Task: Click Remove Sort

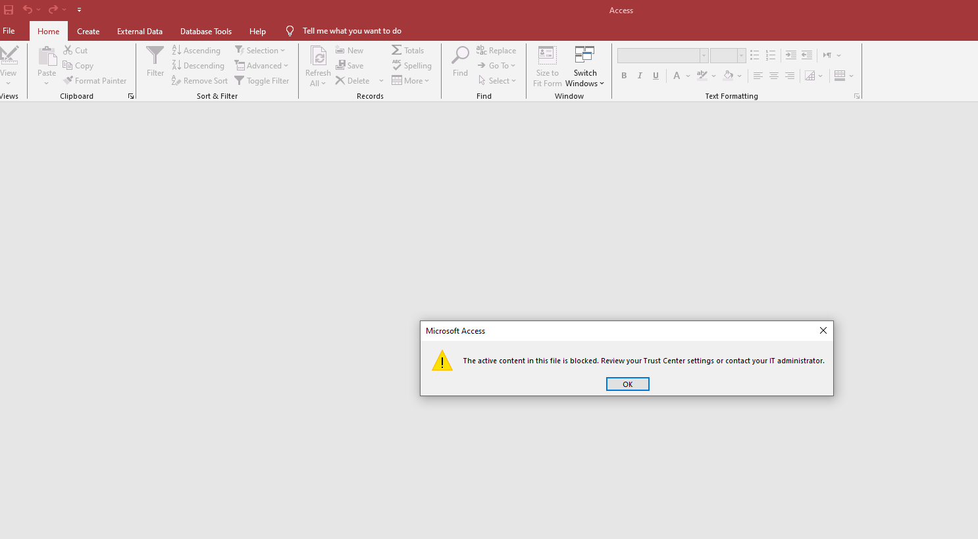Action: [x=200, y=80]
